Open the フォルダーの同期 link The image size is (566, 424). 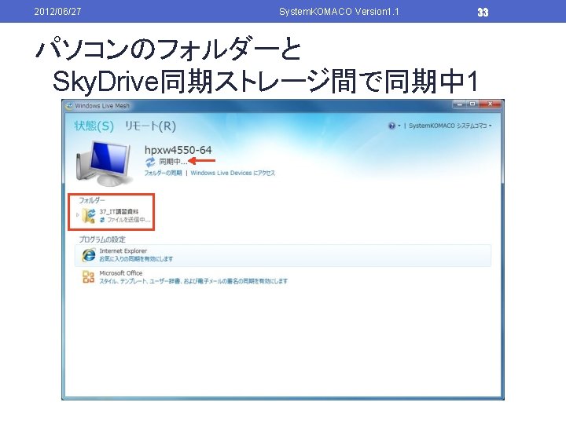coord(164,173)
